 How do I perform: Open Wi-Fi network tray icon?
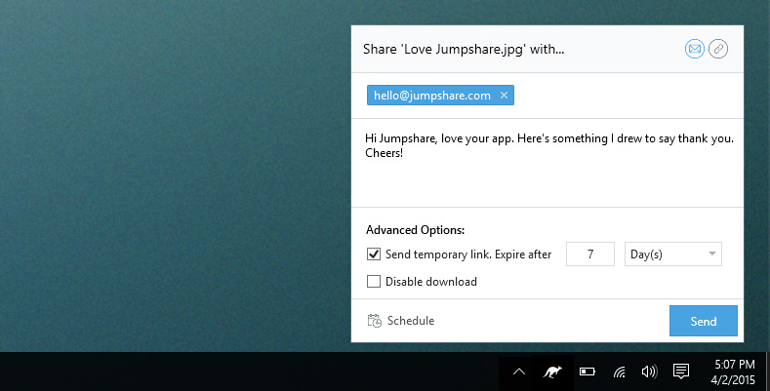point(620,371)
